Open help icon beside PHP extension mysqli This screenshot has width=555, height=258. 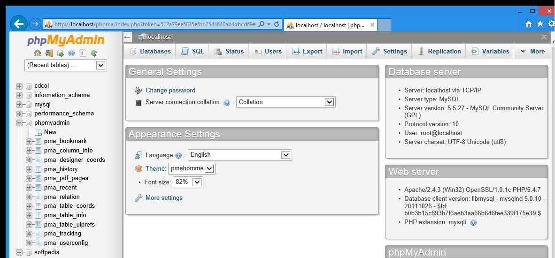pos(473,222)
